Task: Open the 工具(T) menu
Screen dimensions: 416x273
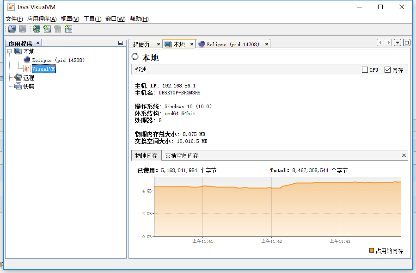Action: tap(92, 19)
